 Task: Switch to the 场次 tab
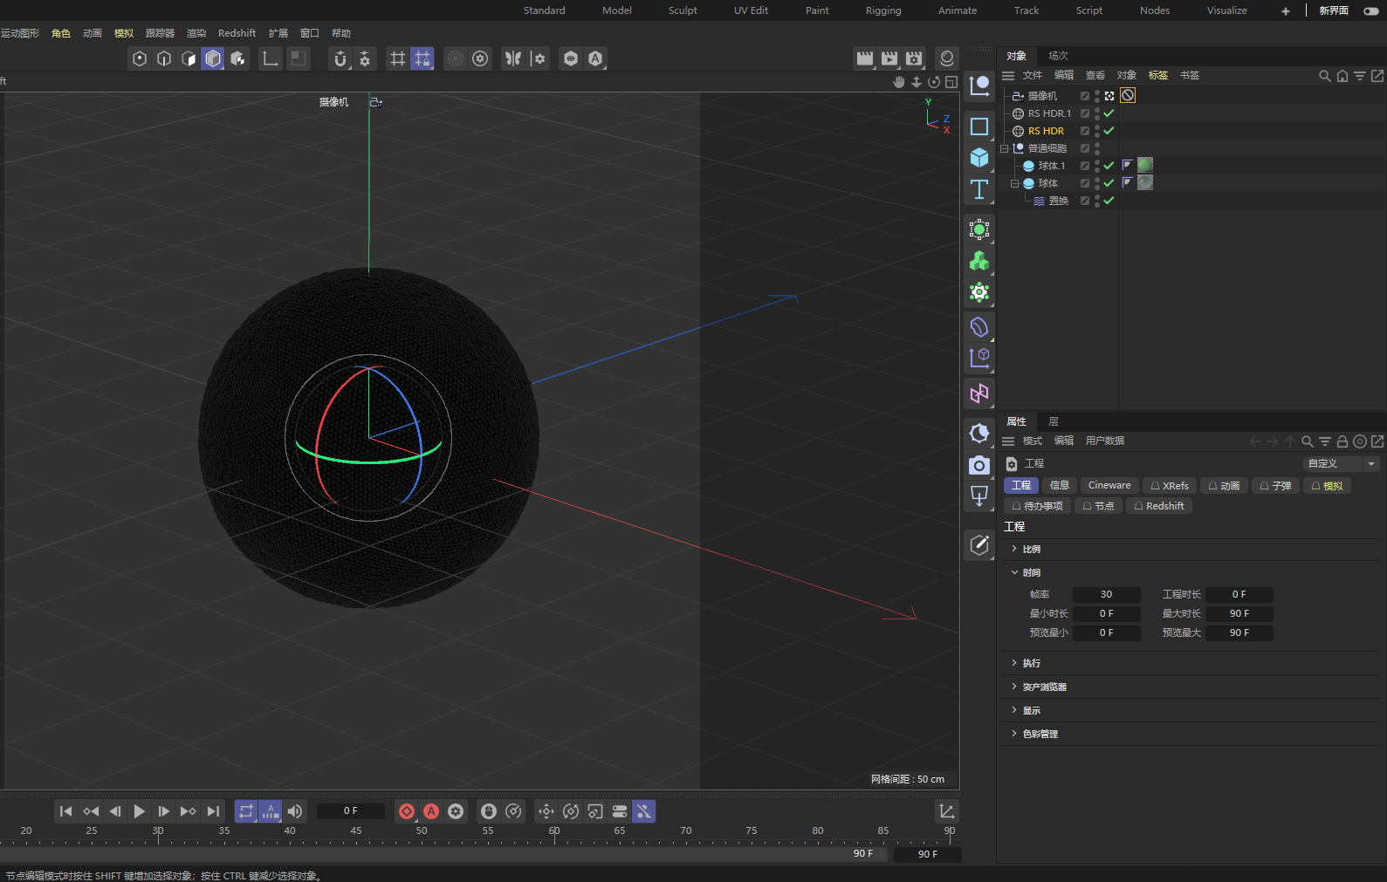1058,56
